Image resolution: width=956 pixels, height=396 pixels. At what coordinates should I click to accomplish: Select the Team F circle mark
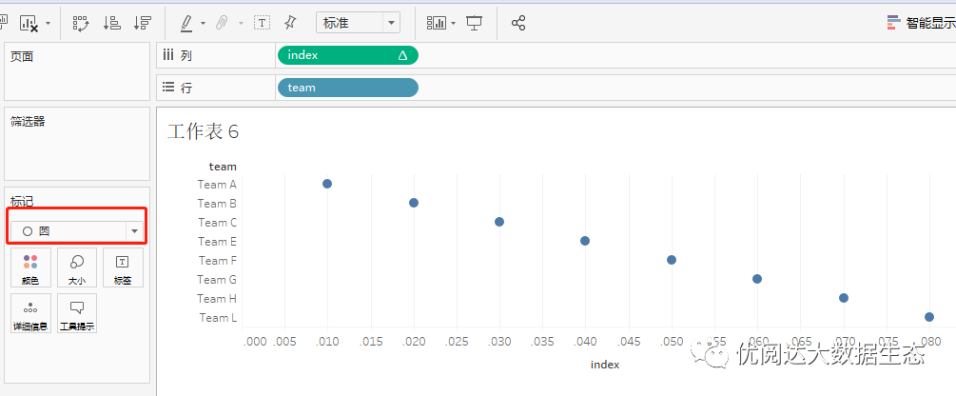pyautogui.click(x=672, y=260)
